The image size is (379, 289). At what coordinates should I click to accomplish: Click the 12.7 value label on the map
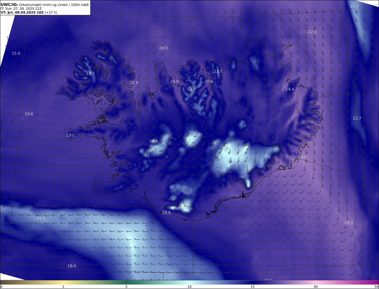click(218, 72)
